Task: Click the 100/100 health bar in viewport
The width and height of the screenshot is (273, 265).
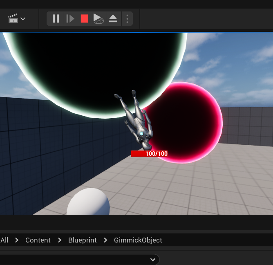Action: click(x=150, y=154)
